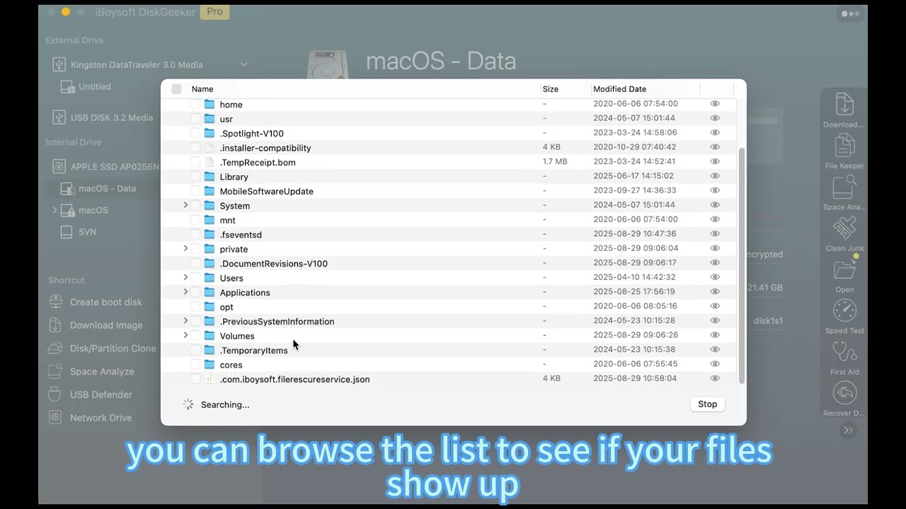Expand the System folder

(185, 205)
